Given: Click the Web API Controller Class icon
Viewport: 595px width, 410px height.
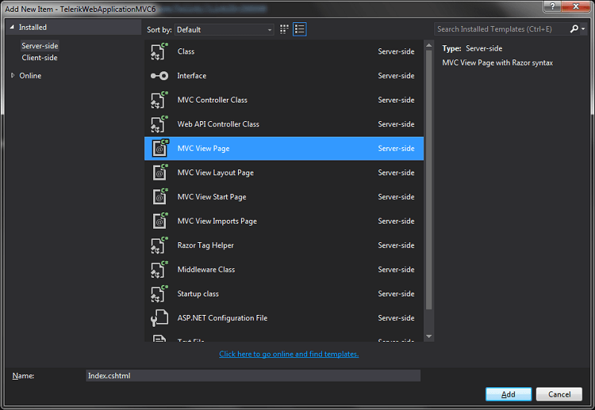Looking at the screenshot, I should 159,124.
